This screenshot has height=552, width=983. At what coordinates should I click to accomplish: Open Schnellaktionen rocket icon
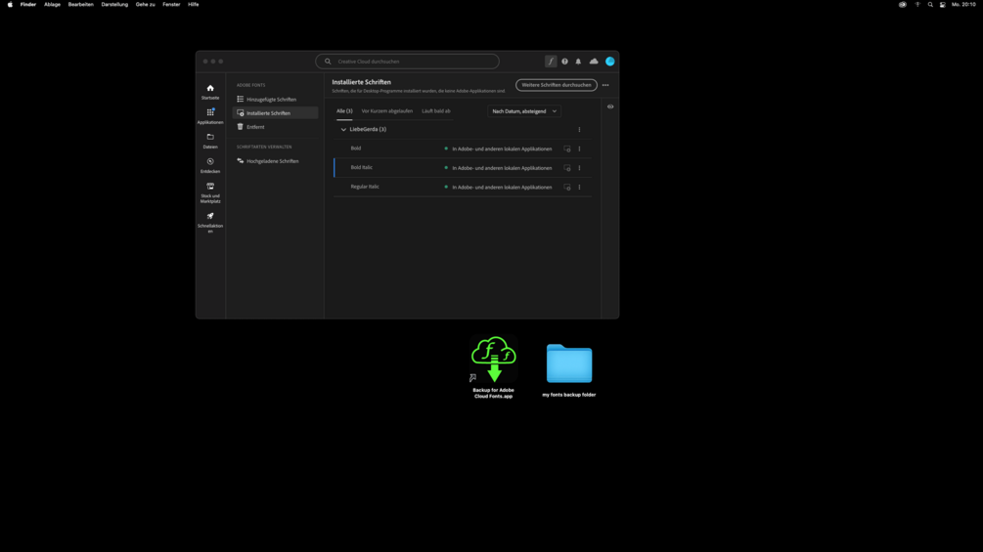click(x=210, y=216)
